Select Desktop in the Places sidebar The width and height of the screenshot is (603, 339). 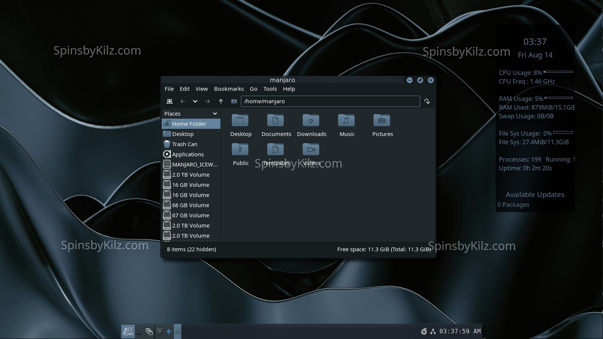pyautogui.click(x=191, y=134)
